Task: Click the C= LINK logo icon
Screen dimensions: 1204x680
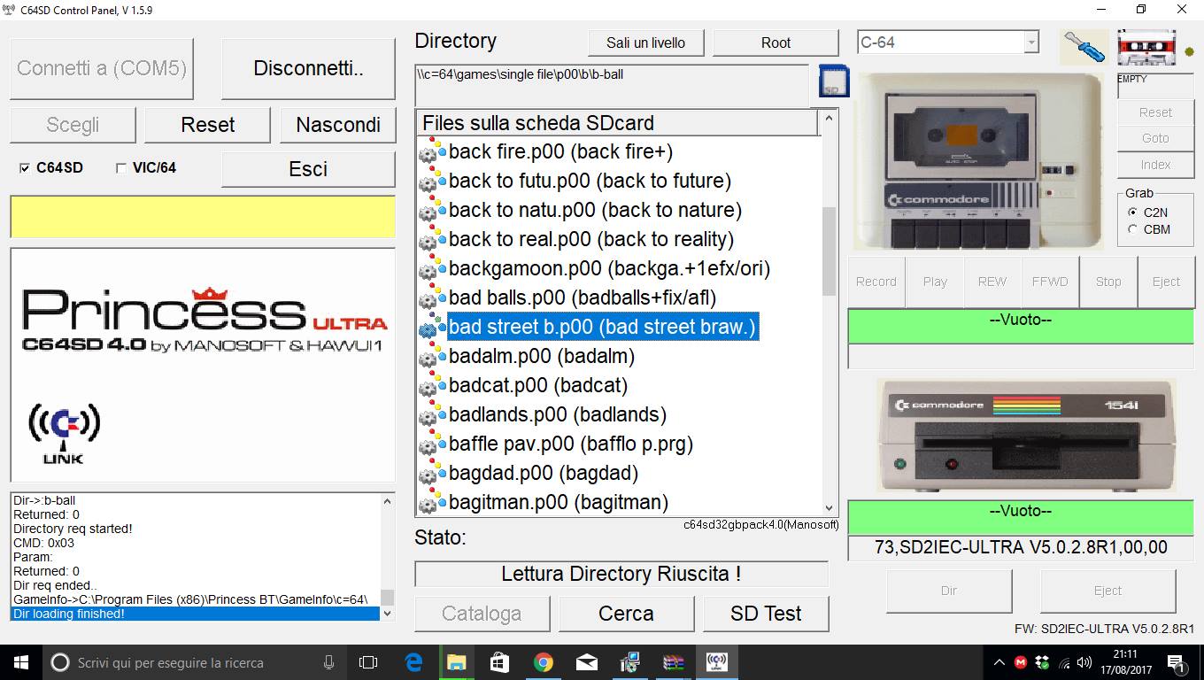Action: [x=64, y=434]
